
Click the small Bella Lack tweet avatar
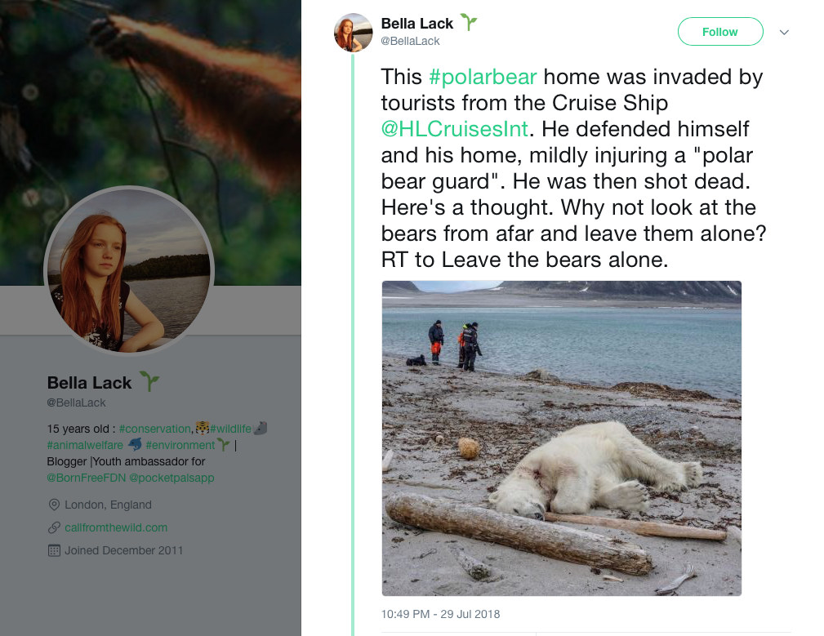pos(354,33)
